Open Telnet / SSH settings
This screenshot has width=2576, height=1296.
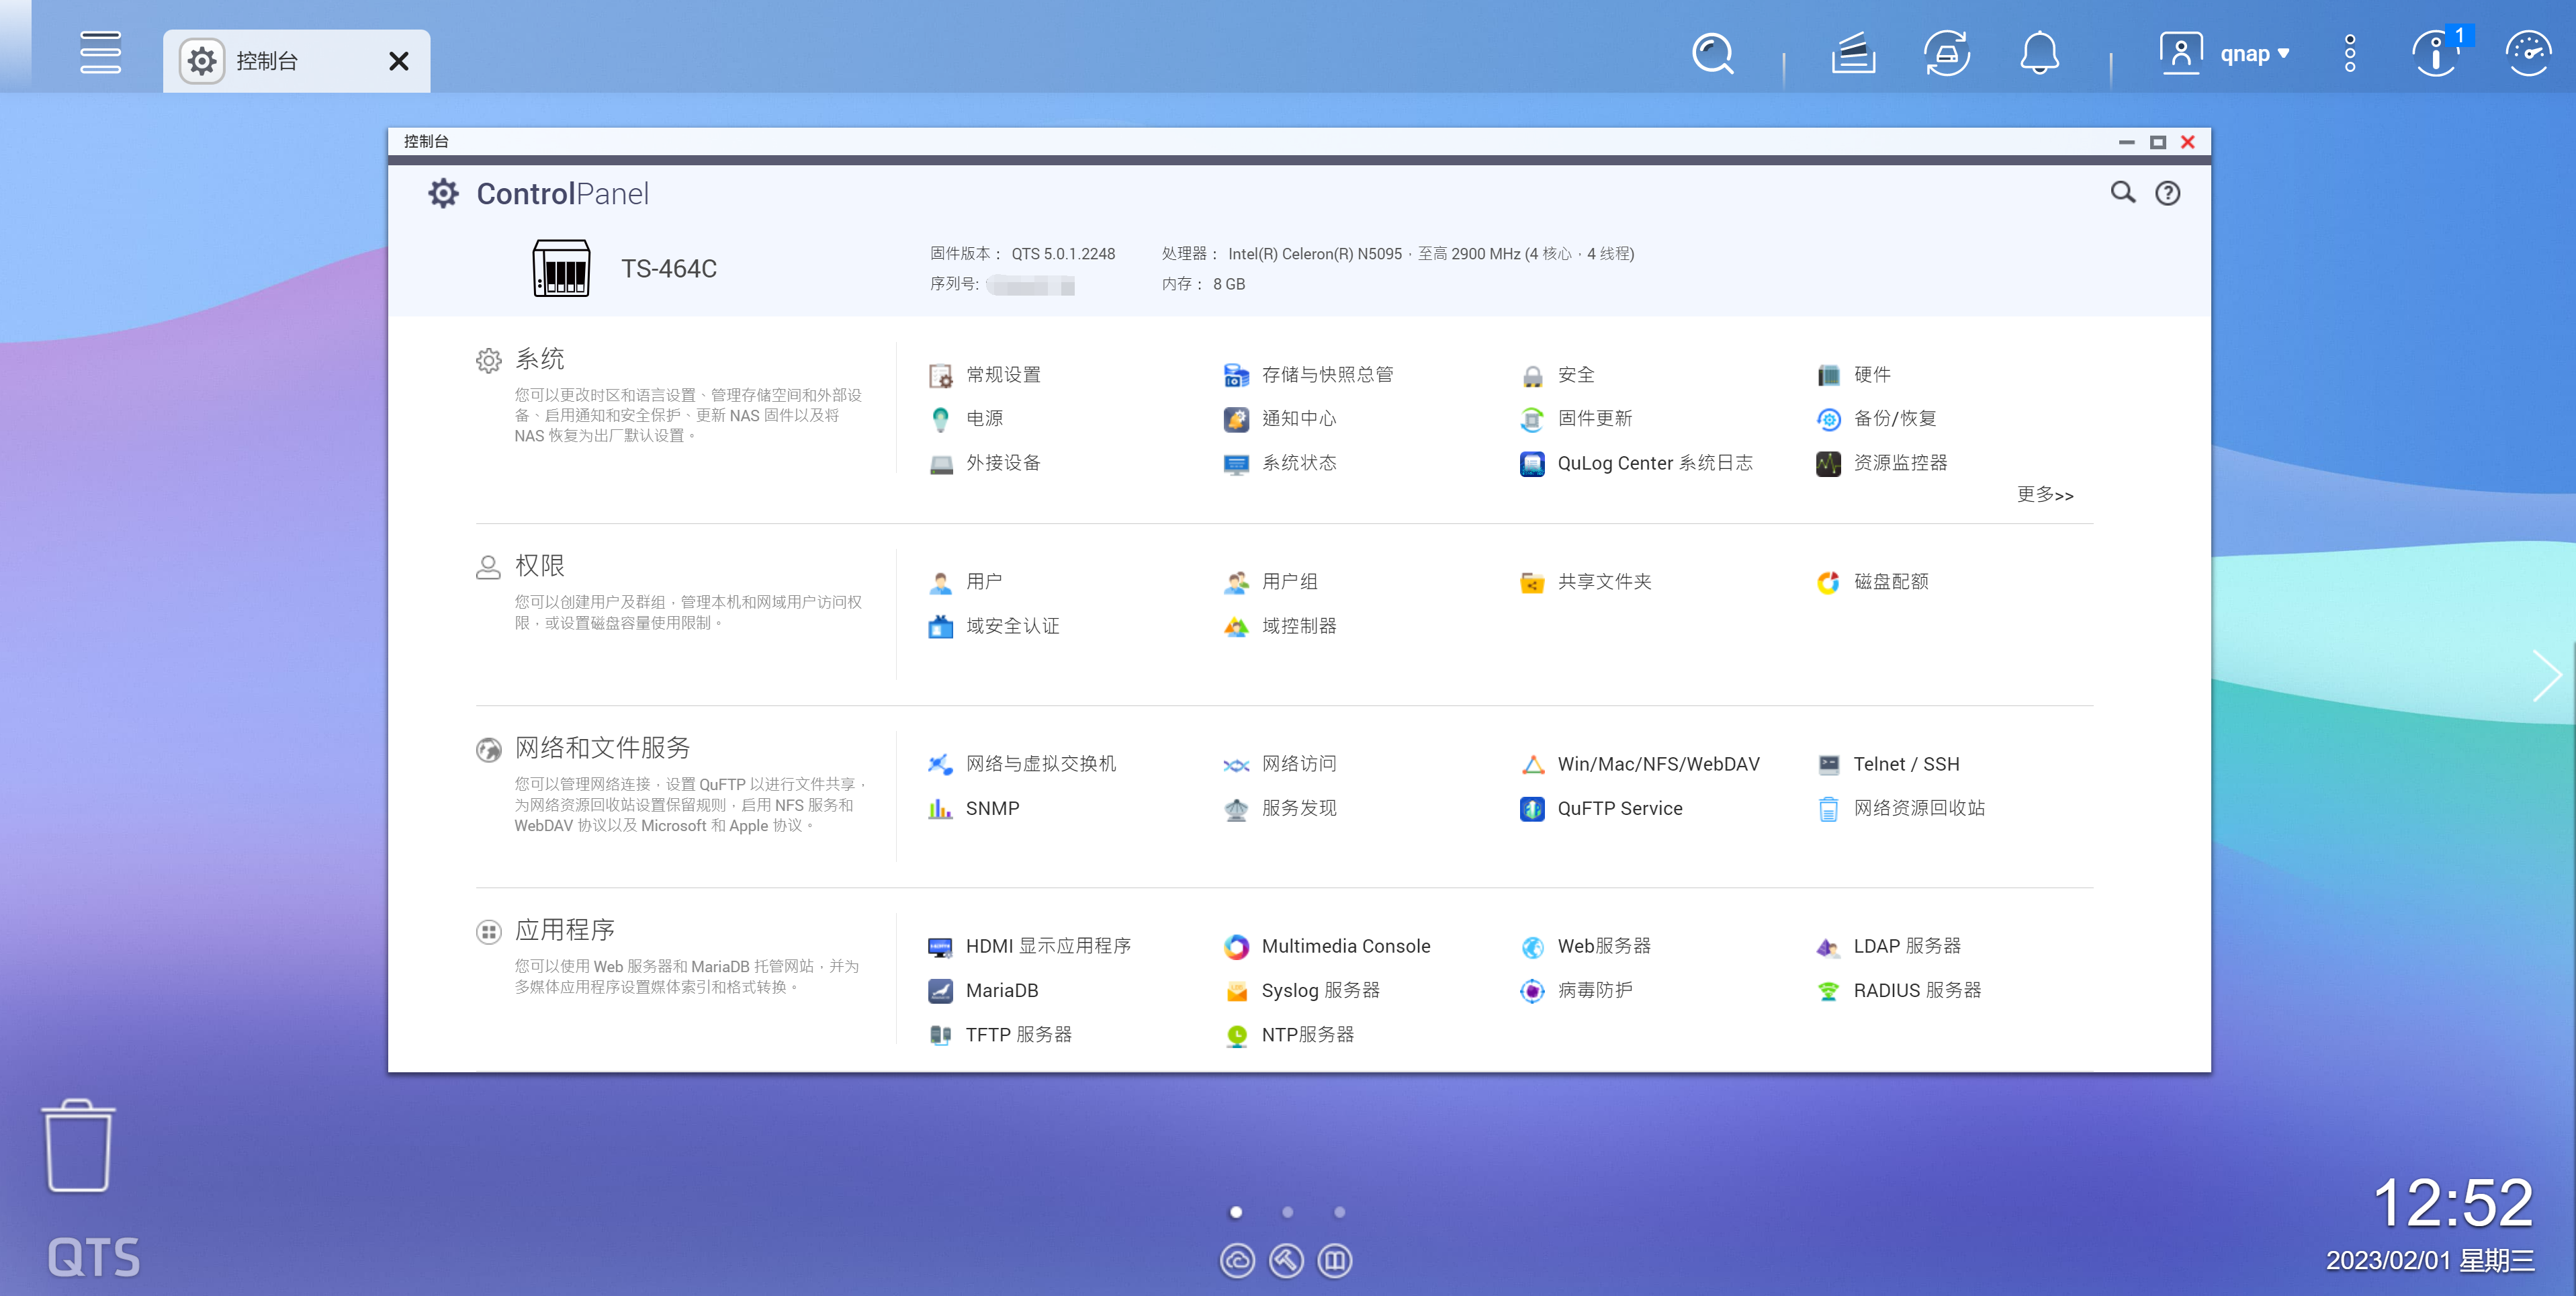coord(1888,764)
